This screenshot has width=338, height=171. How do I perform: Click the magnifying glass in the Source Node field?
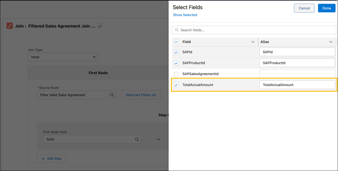111,95
